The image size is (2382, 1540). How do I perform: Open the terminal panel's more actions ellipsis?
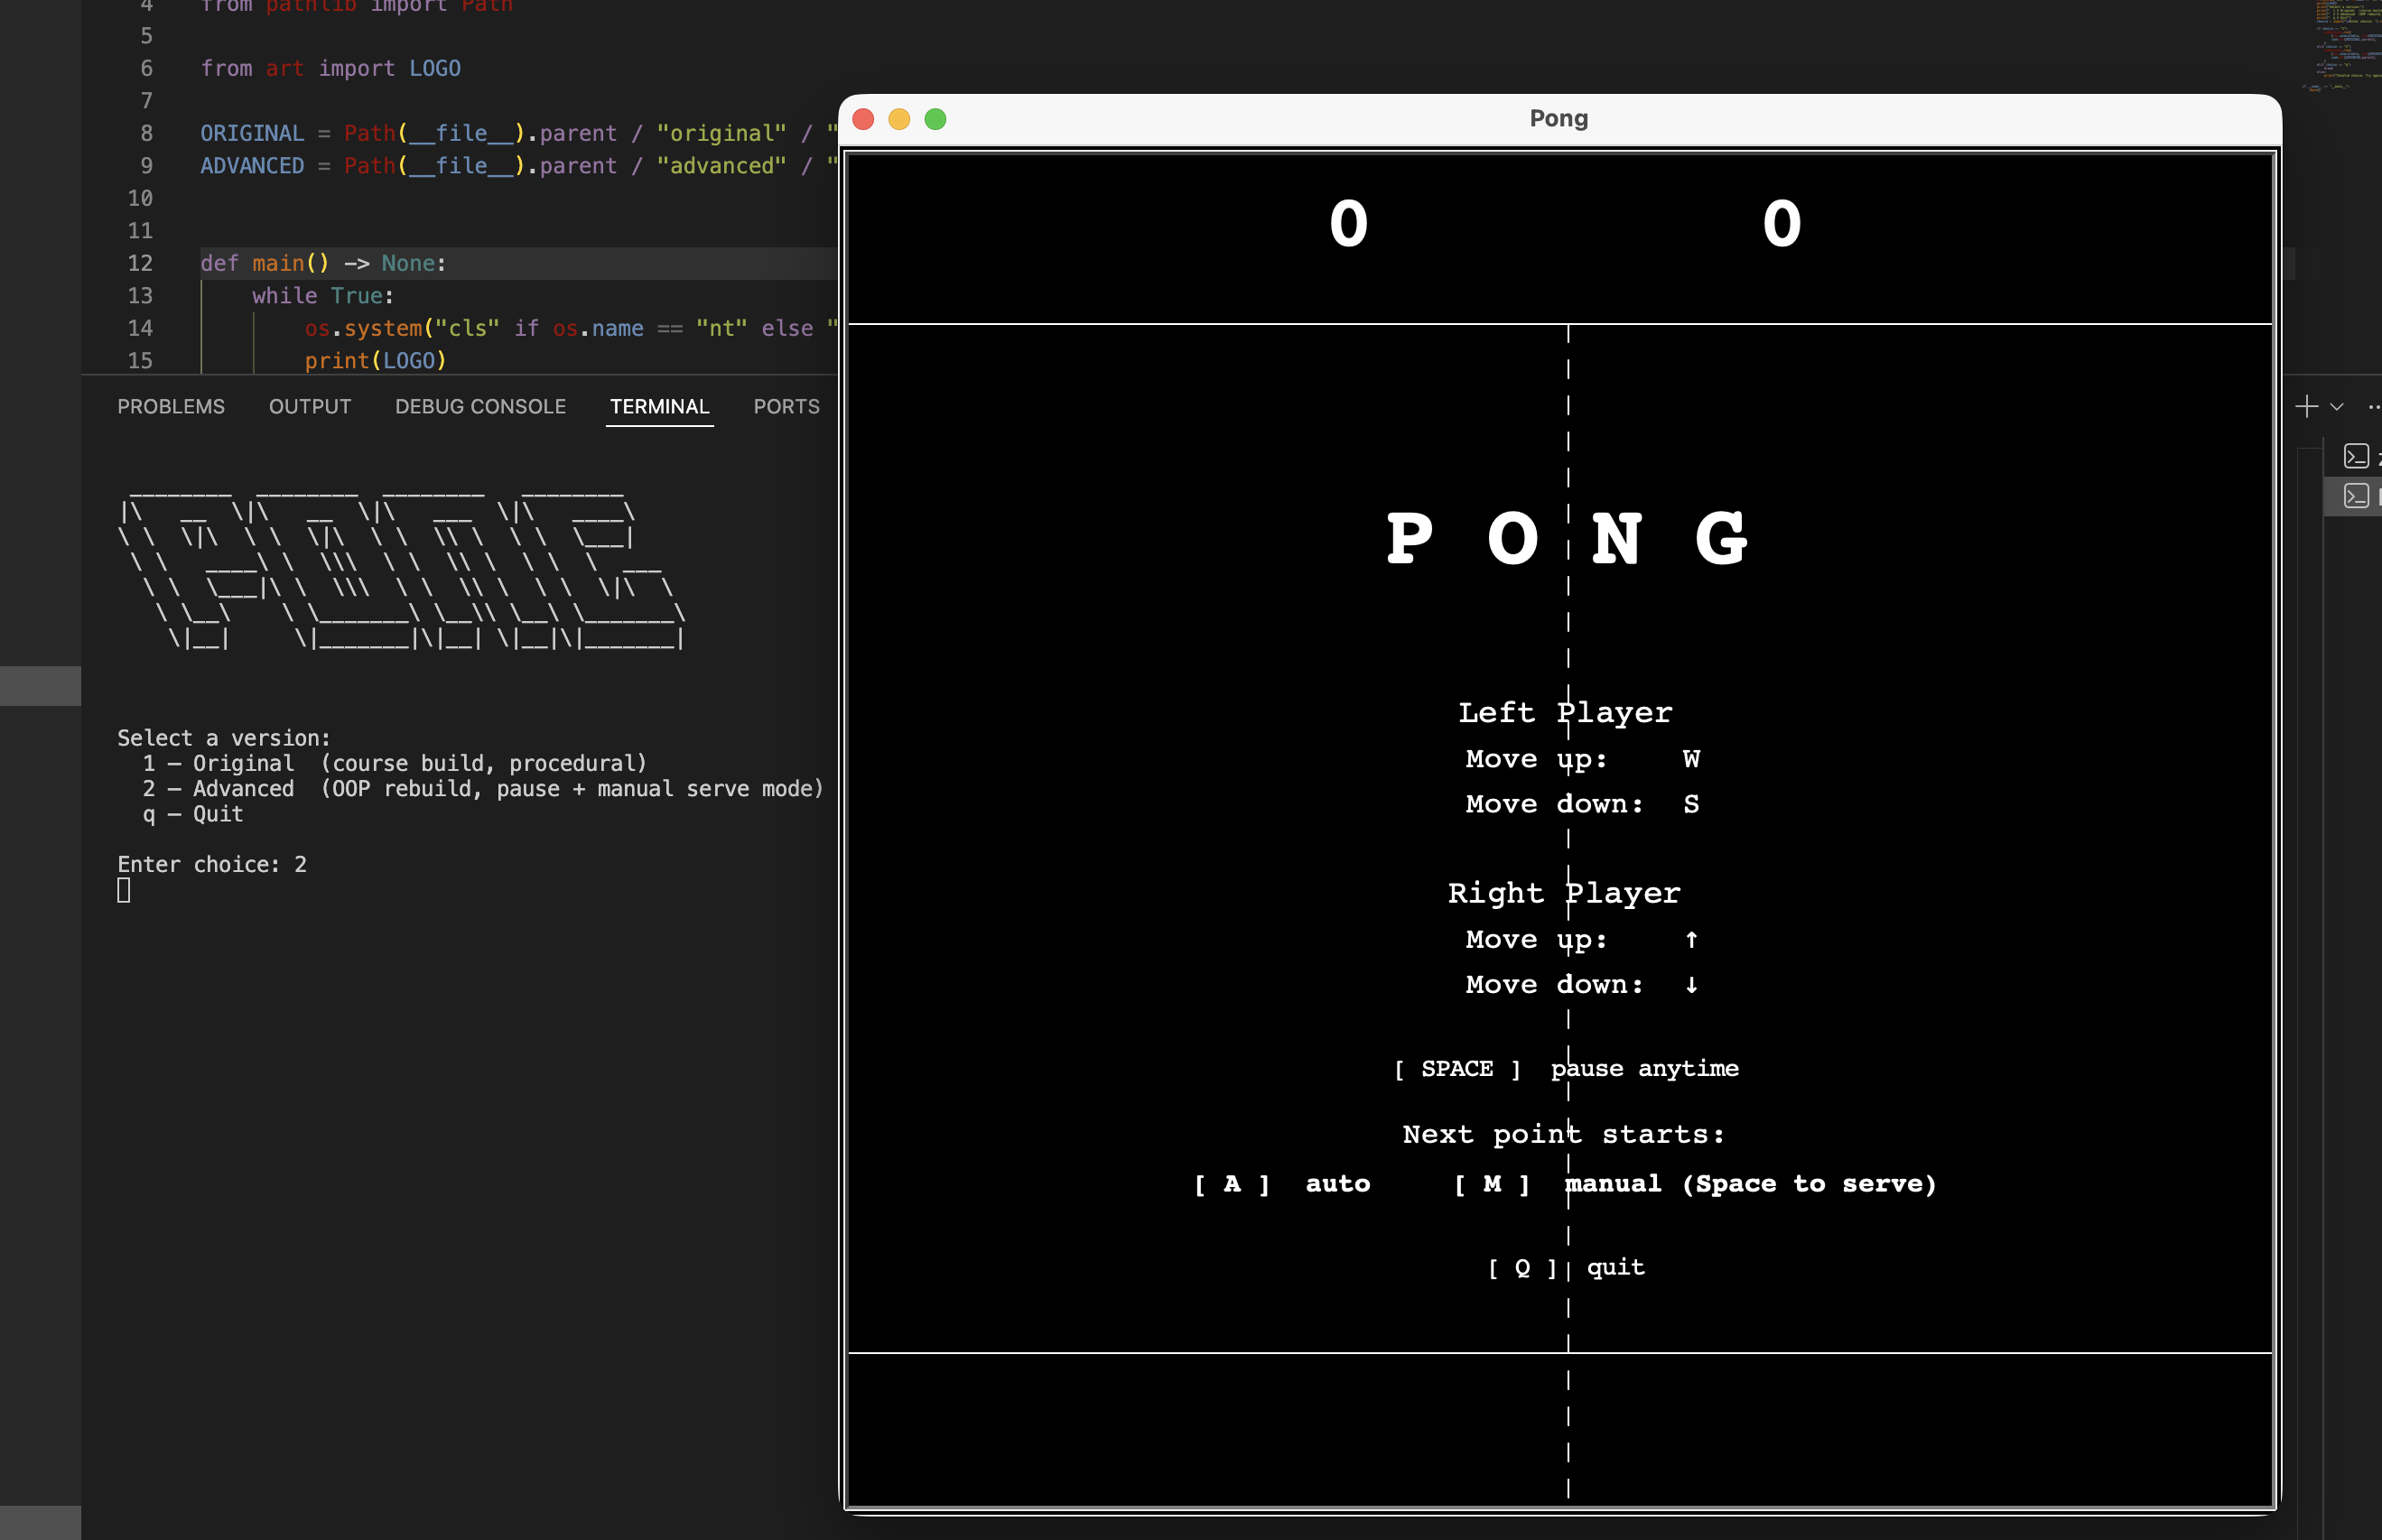tap(2375, 407)
